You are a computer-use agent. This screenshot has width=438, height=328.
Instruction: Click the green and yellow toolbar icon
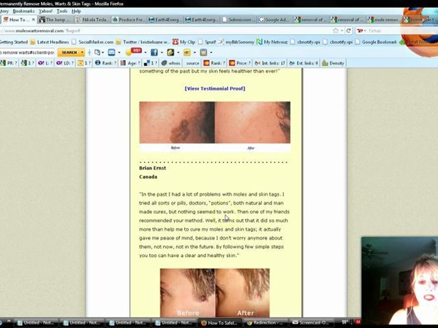coord(170,52)
